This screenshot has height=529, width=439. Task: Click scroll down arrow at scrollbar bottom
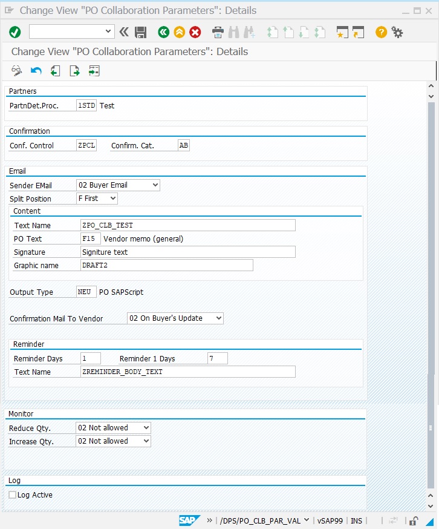pos(431,506)
